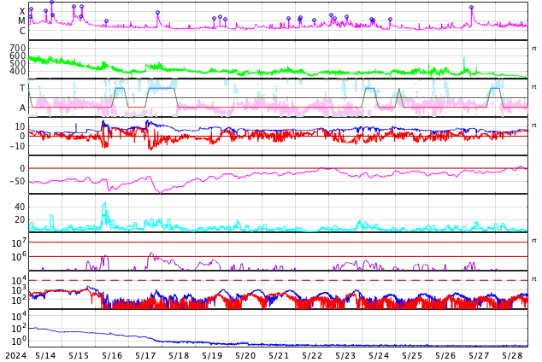This screenshot has height=362, width=542.
Task: Click the 5/21 date label
Action: tap(279, 355)
